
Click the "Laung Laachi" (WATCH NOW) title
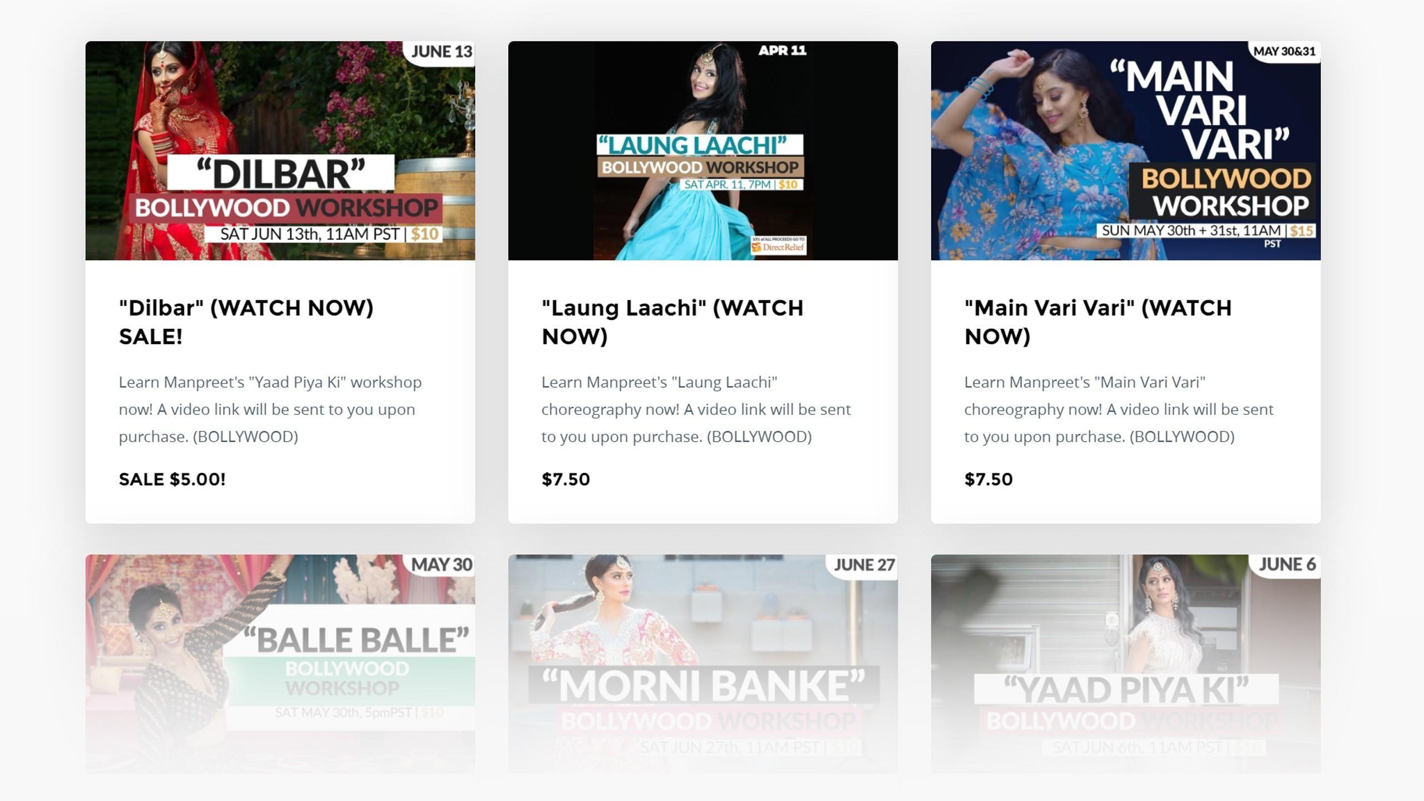coord(673,322)
